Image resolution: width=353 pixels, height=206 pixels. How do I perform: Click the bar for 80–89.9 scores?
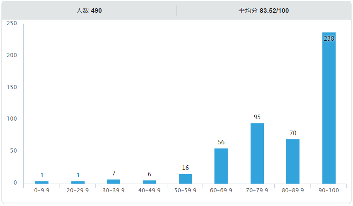(x=293, y=162)
